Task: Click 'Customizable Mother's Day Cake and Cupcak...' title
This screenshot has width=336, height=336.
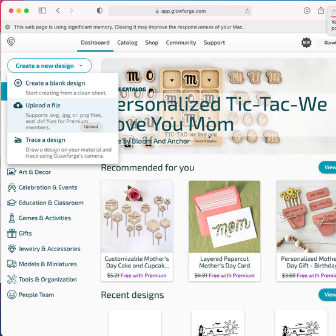Action: tap(137, 262)
